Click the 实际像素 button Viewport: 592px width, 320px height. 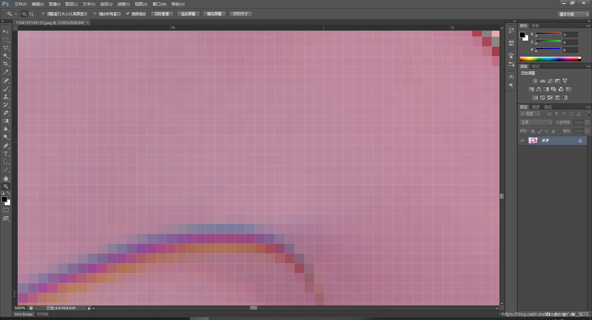click(162, 14)
